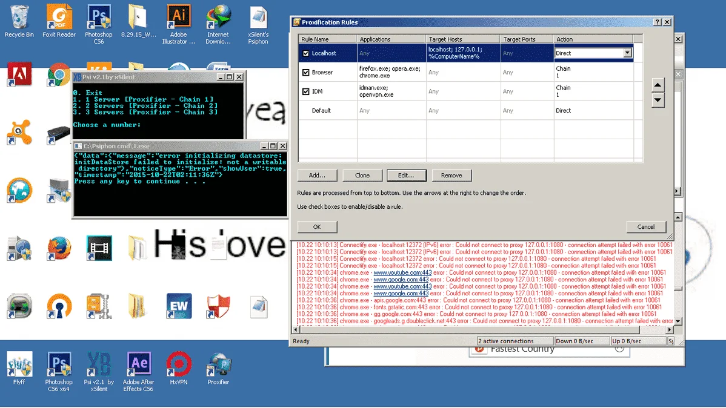Sort by Applications column header
The image size is (726, 408).
pos(391,39)
